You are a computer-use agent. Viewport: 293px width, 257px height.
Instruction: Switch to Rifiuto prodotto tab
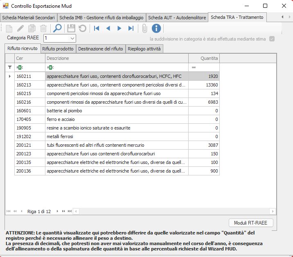click(58, 49)
